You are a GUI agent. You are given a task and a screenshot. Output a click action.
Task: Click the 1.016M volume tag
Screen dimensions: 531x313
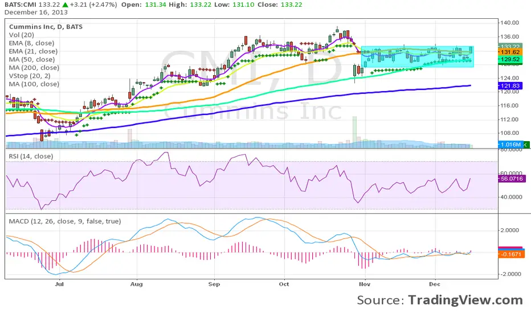pos(510,145)
